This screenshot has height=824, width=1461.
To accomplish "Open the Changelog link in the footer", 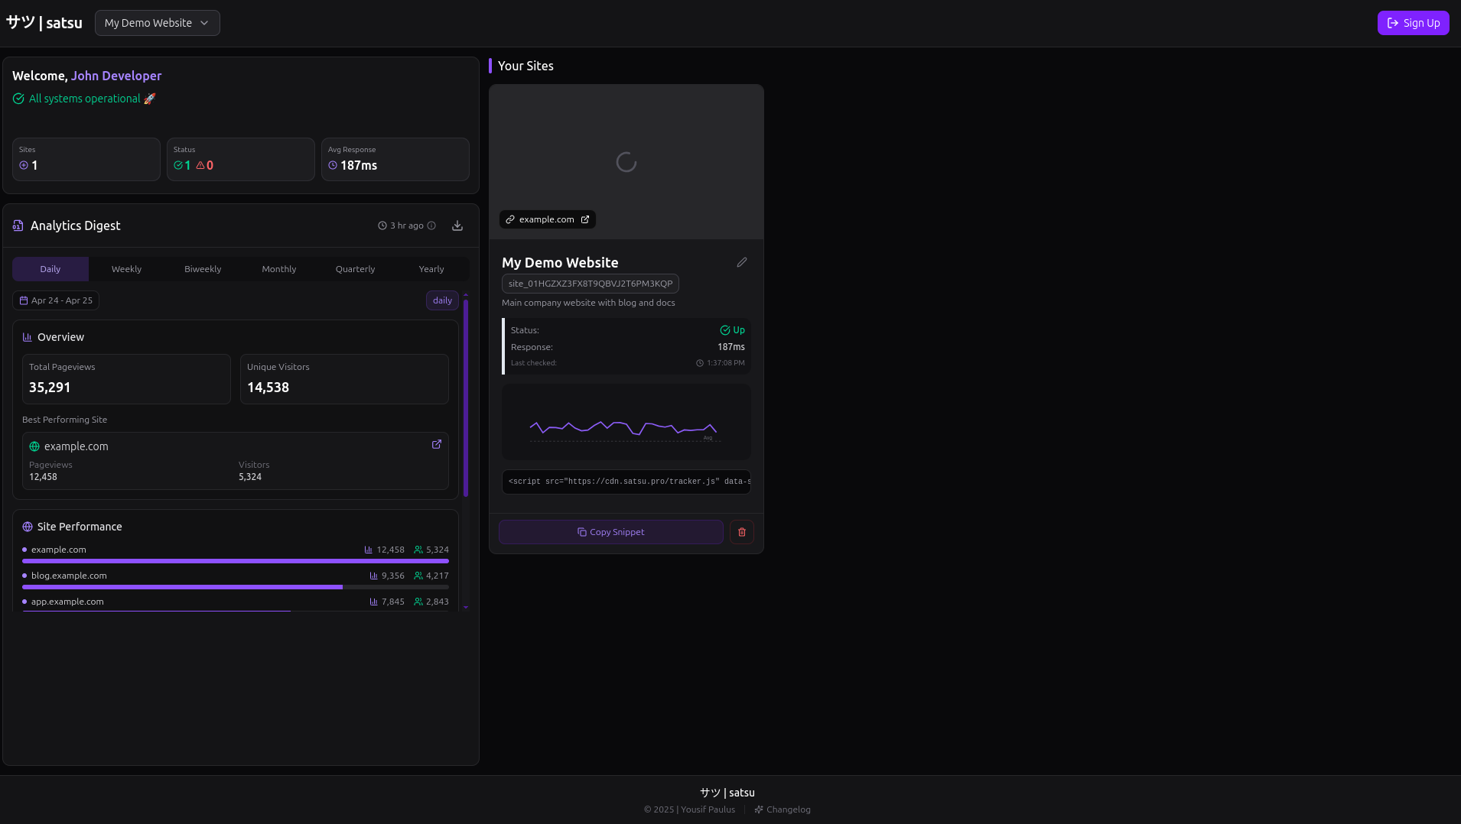I will 783,809.
